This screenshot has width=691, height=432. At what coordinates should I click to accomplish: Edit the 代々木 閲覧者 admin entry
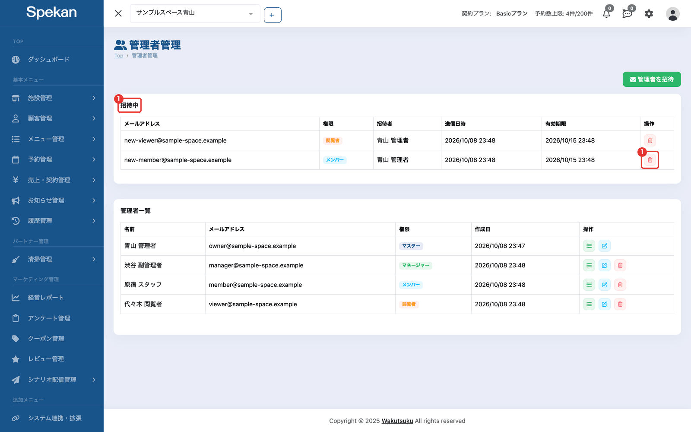605,304
